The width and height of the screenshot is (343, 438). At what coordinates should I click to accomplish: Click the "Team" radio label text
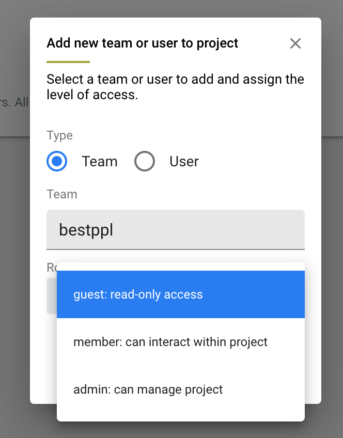(x=99, y=162)
